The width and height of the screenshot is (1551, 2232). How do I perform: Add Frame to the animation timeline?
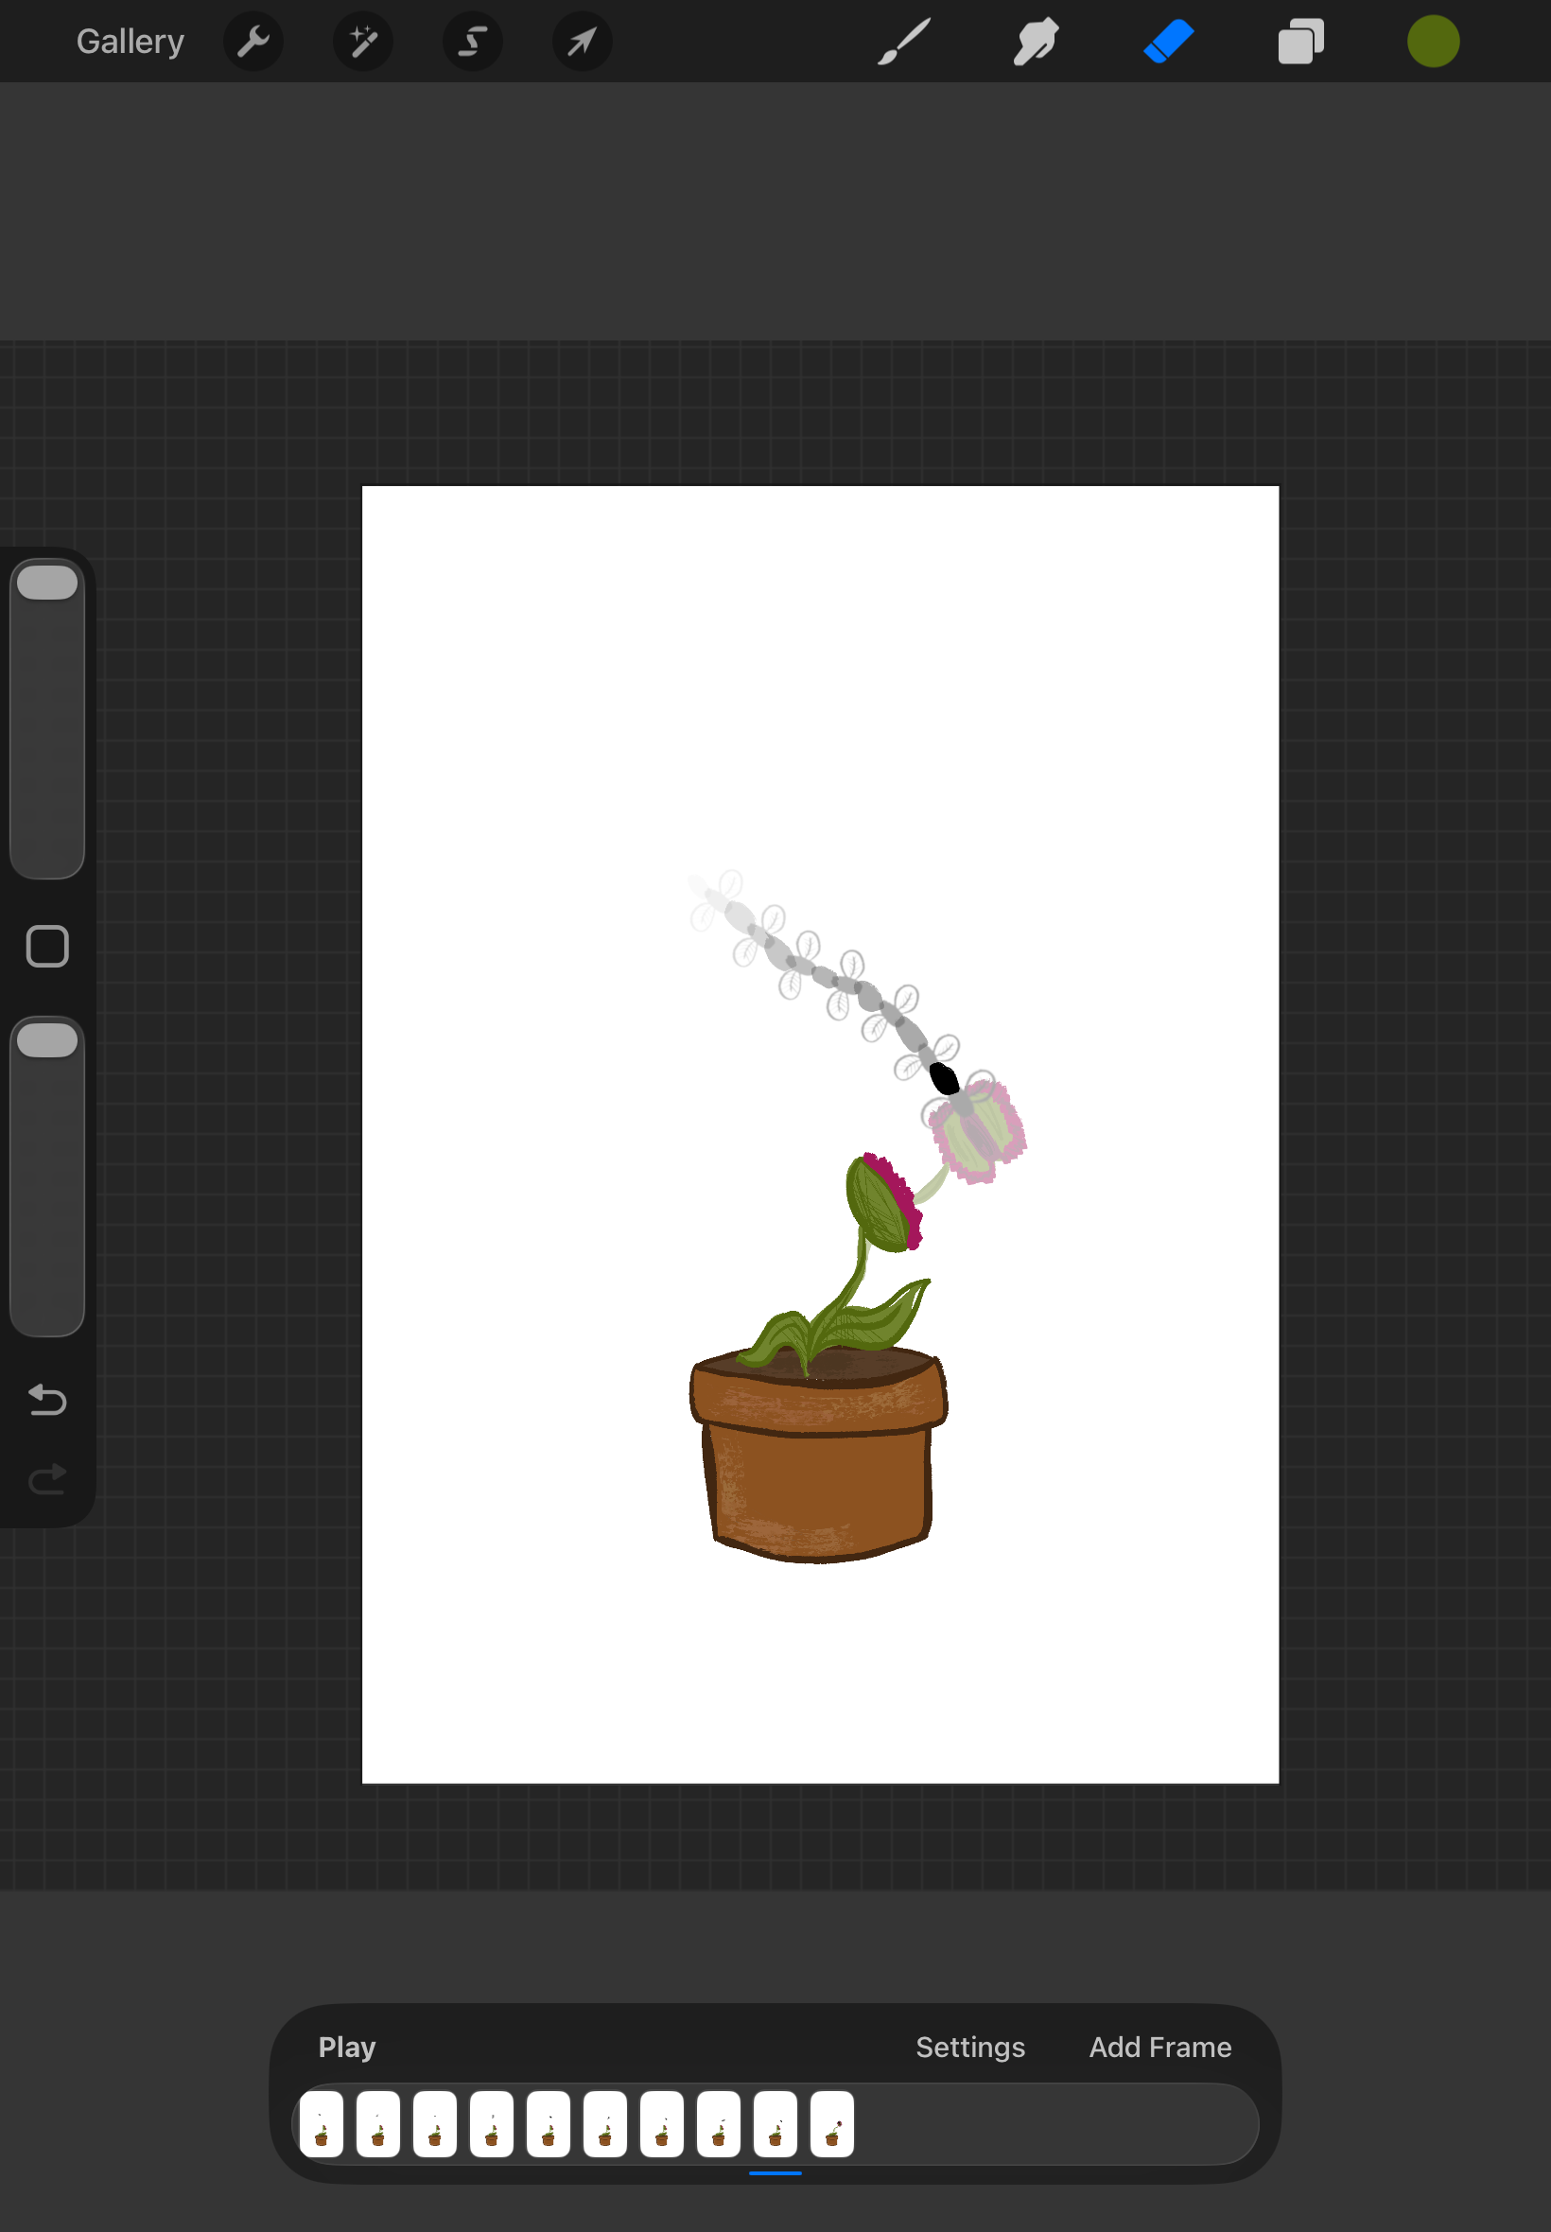click(x=1159, y=2047)
